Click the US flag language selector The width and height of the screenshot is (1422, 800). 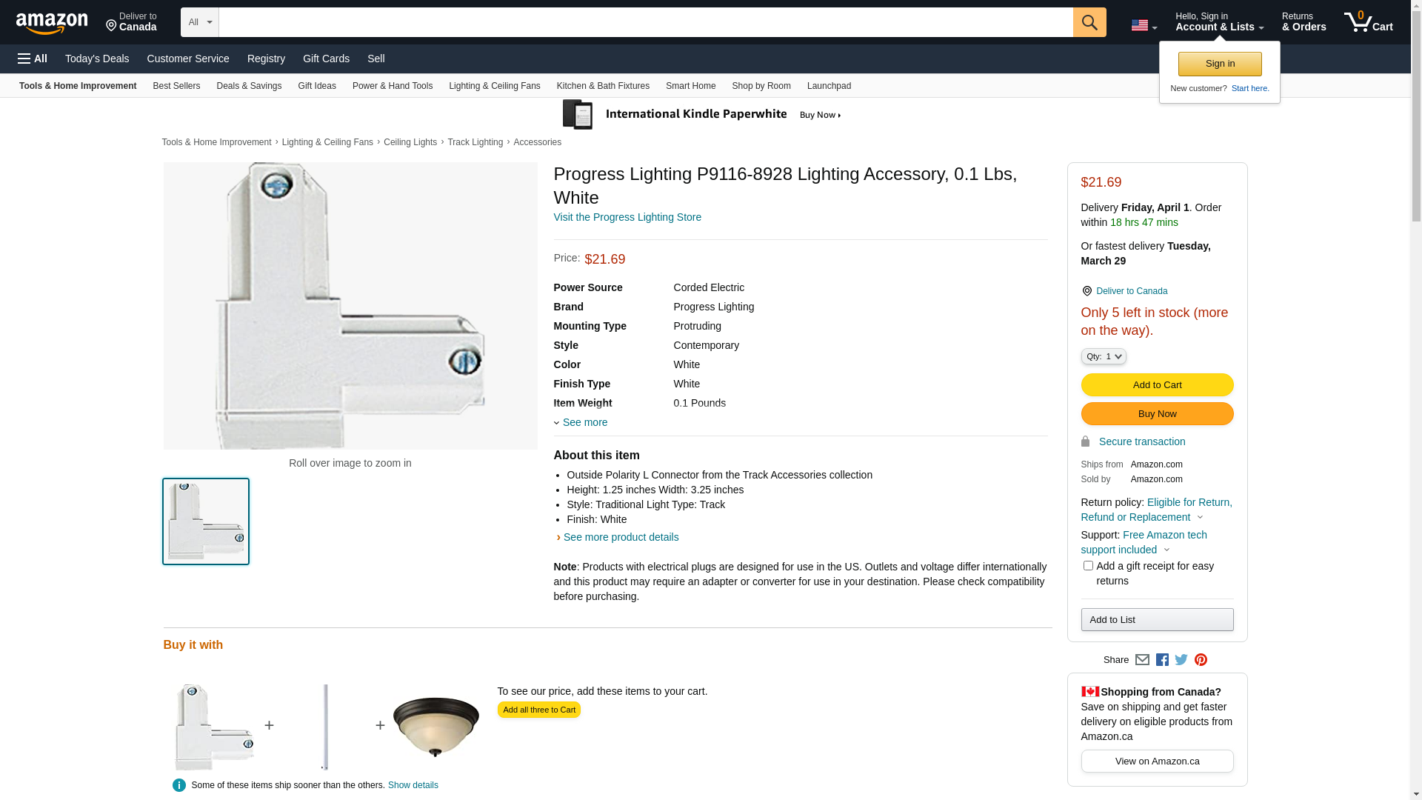click(x=1144, y=26)
